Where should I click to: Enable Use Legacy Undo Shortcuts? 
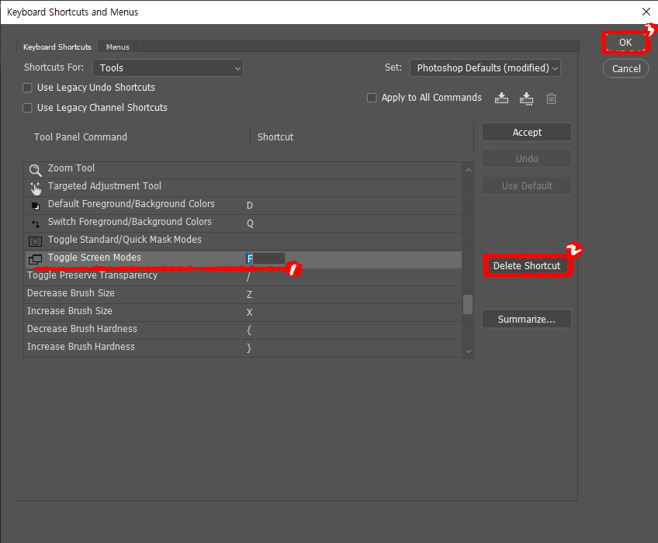pyautogui.click(x=27, y=88)
